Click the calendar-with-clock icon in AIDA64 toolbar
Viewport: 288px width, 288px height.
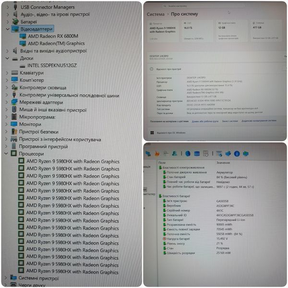pos(205,154)
